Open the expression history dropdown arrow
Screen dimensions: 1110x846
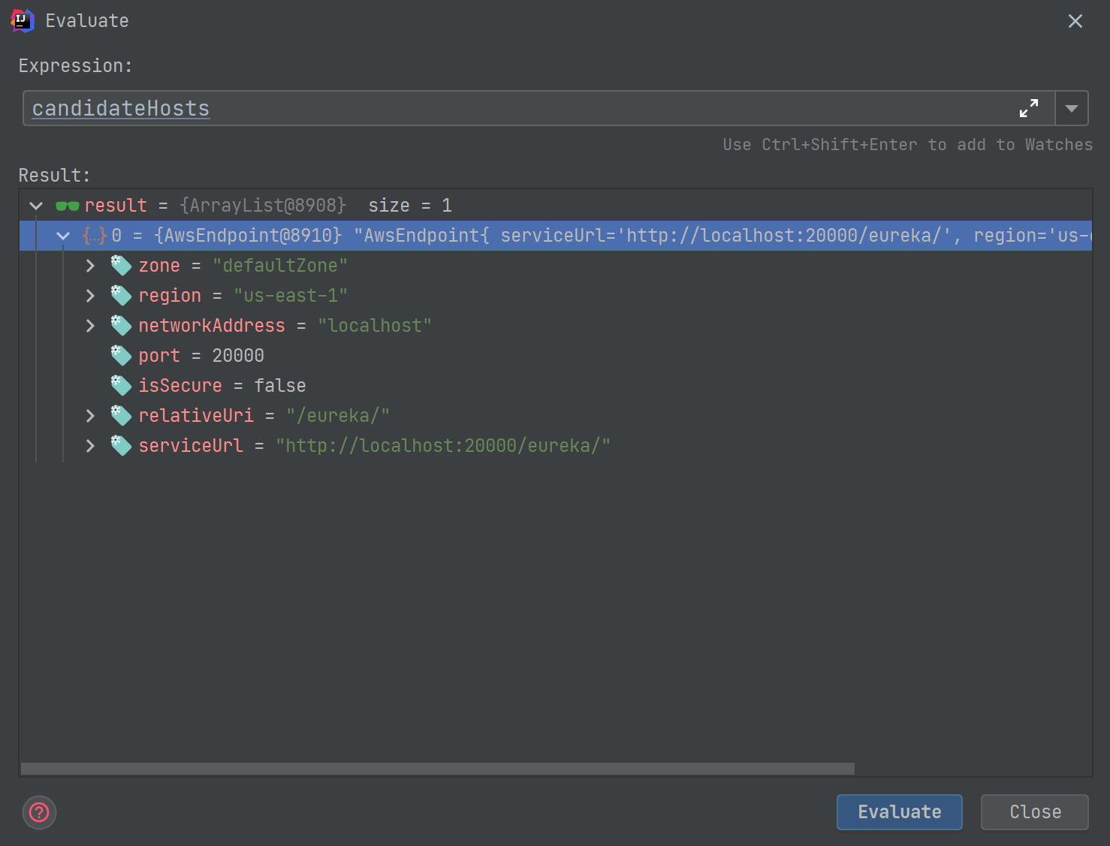click(1072, 108)
